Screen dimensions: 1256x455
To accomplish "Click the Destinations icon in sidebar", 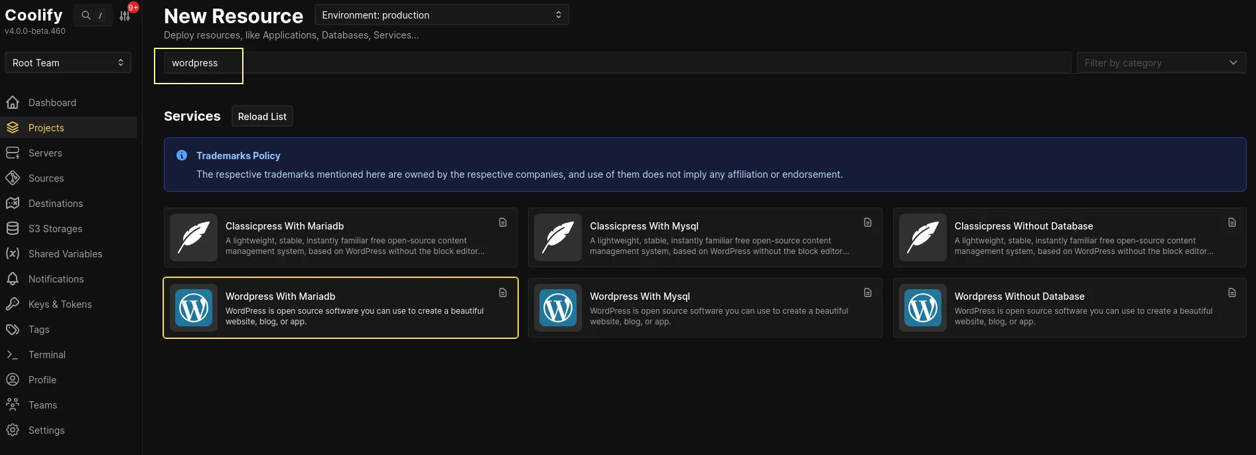I will pos(13,204).
